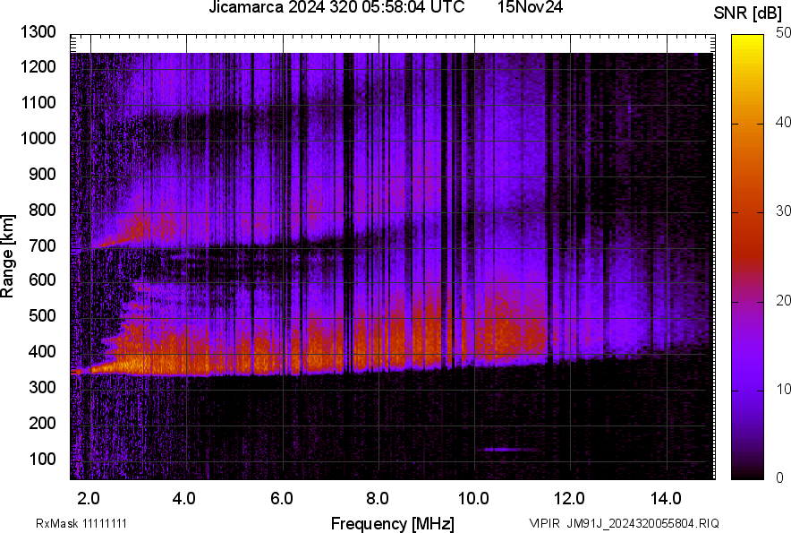791x533 pixels.
Task: Click the range tick label '200'
Action: click(42, 423)
